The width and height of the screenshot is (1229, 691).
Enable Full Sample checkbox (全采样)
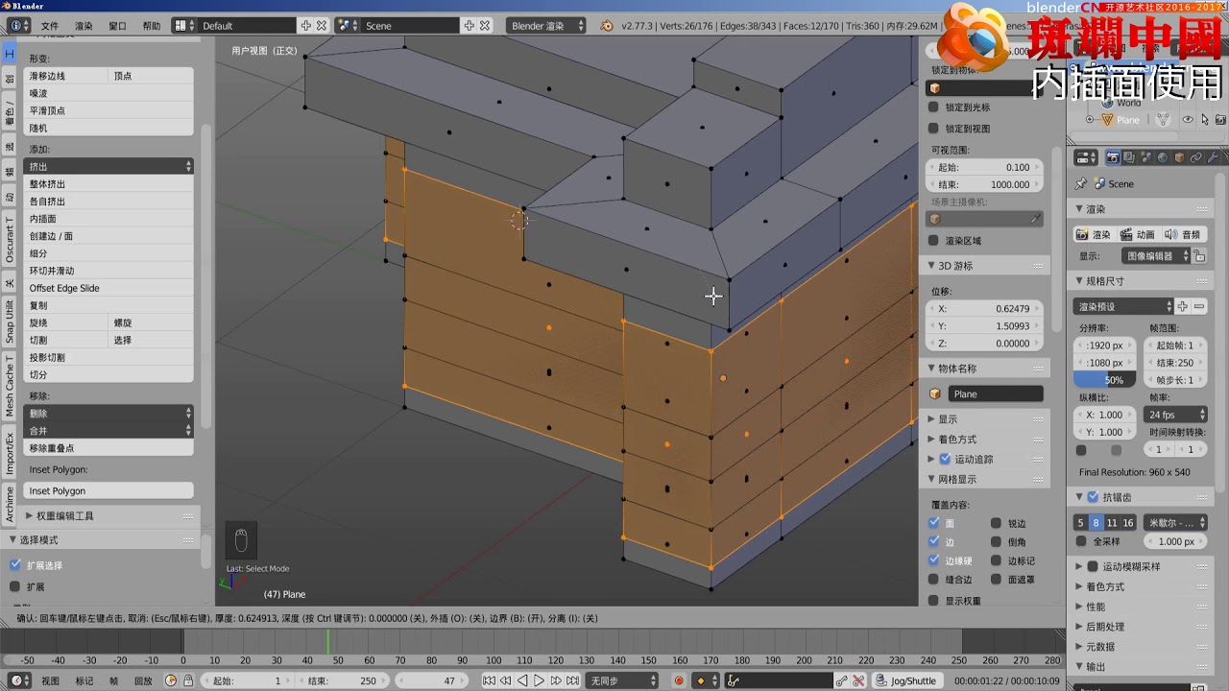point(1083,541)
